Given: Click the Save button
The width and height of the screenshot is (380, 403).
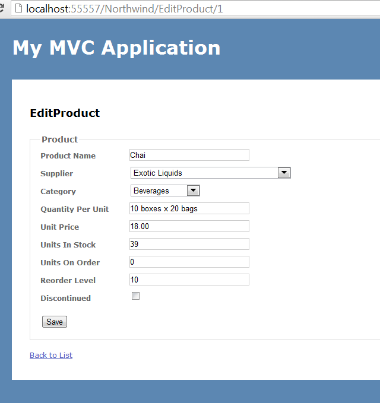Looking at the screenshot, I should [55, 322].
